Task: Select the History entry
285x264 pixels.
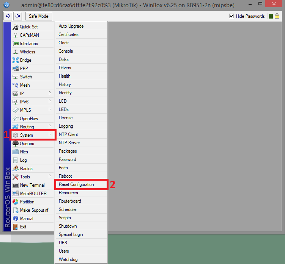Action: (x=81, y=84)
